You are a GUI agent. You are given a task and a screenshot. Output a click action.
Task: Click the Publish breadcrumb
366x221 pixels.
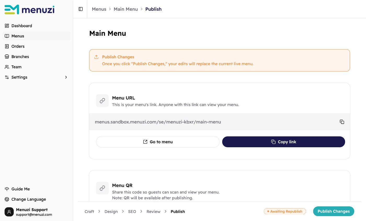click(153, 9)
